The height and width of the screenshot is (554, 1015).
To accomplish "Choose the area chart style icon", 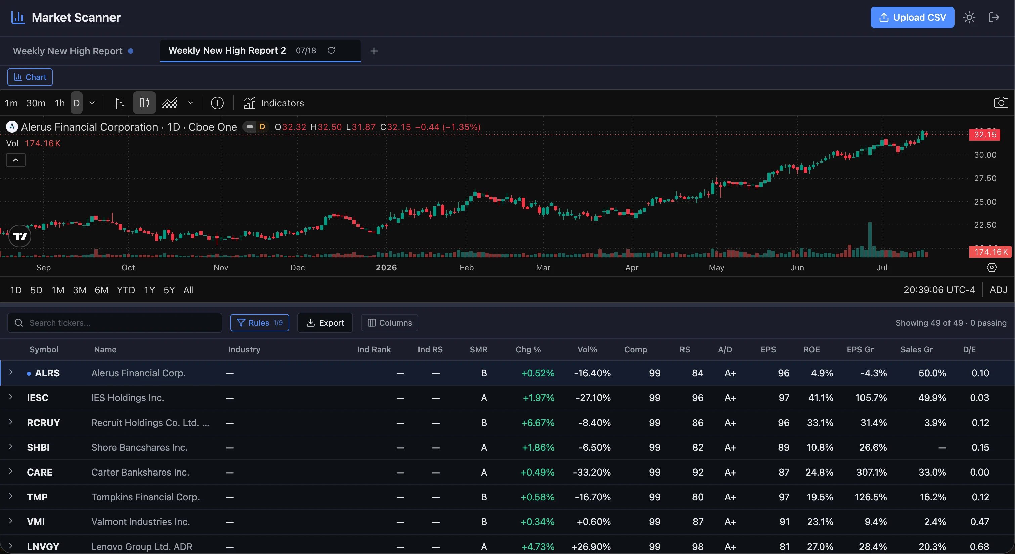I will 170,103.
